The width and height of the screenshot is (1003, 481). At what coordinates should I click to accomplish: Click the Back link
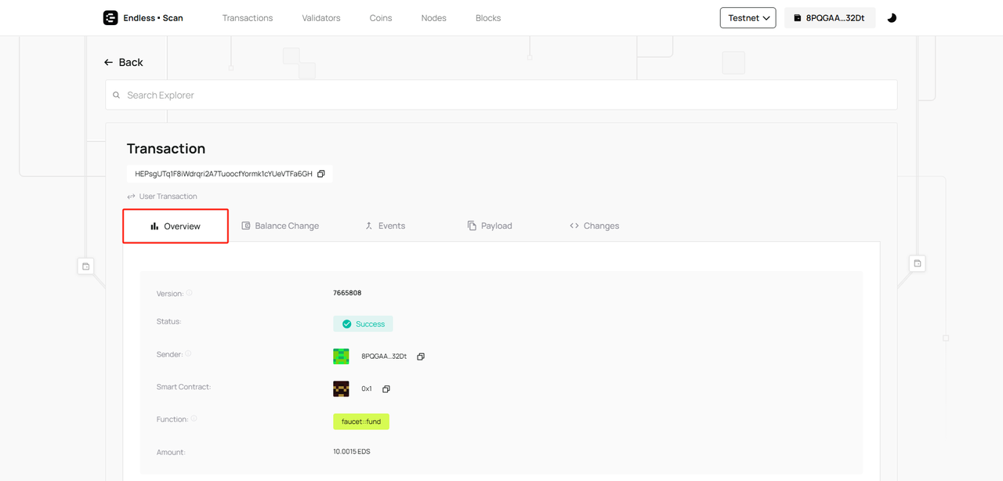tap(124, 63)
